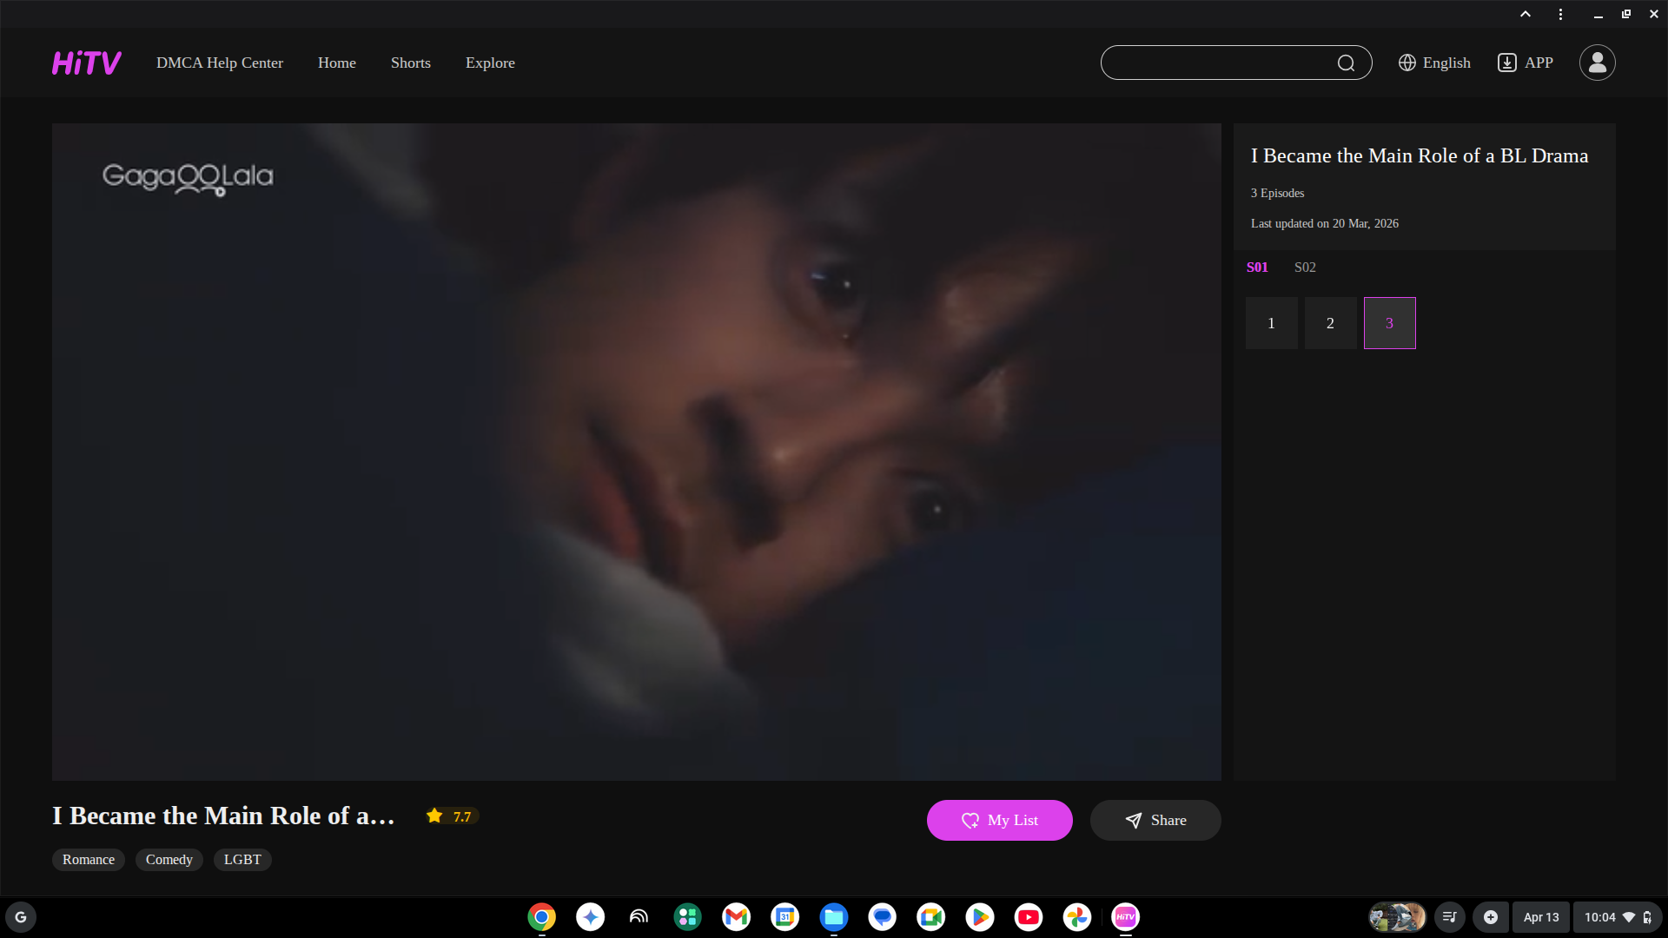Click the HiTV logo
Viewport: 1668px width, 938px height.
click(86, 63)
